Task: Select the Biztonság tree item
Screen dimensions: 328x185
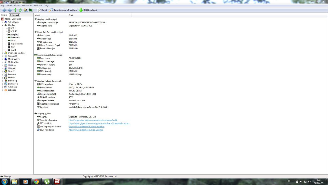Action: coord(12,81)
